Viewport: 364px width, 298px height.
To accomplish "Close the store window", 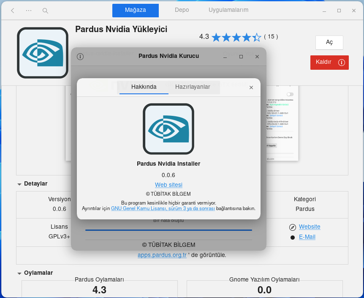I will point(354,11).
